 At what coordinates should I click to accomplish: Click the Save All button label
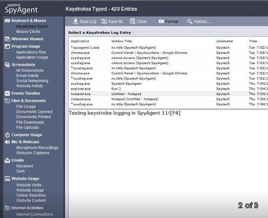point(115,21)
